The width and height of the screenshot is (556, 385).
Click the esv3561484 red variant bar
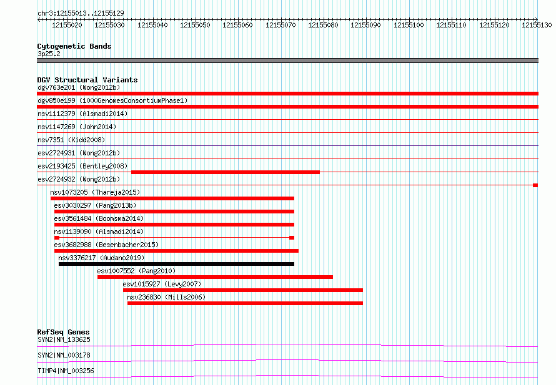click(x=174, y=225)
